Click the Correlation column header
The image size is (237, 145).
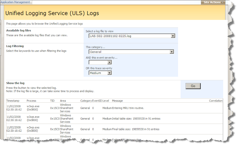(x=216, y=101)
